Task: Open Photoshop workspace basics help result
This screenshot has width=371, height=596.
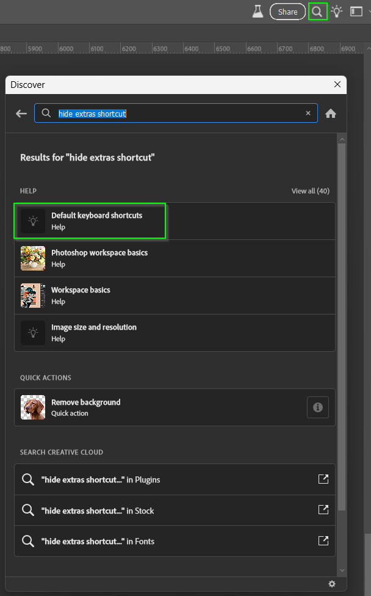Action: click(175, 258)
